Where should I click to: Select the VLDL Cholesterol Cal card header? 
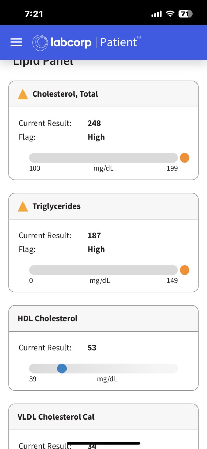point(103,417)
